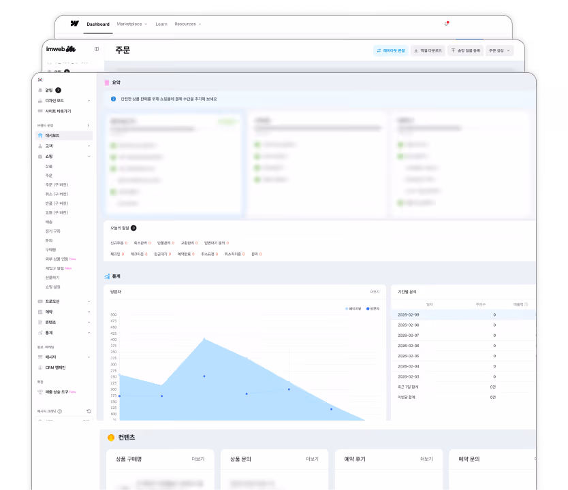Click the 대시보드 home icon

40,135
